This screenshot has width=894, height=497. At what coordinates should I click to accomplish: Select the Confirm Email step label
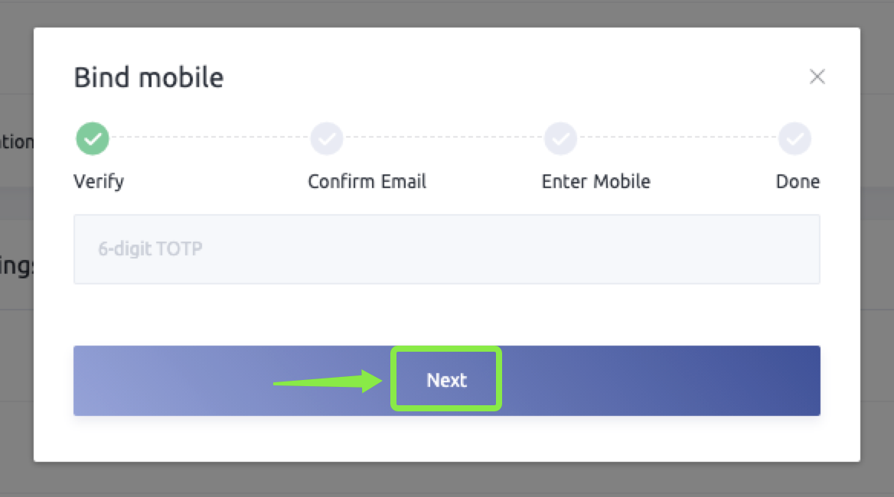pyautogui.click(x=367, y=182)
